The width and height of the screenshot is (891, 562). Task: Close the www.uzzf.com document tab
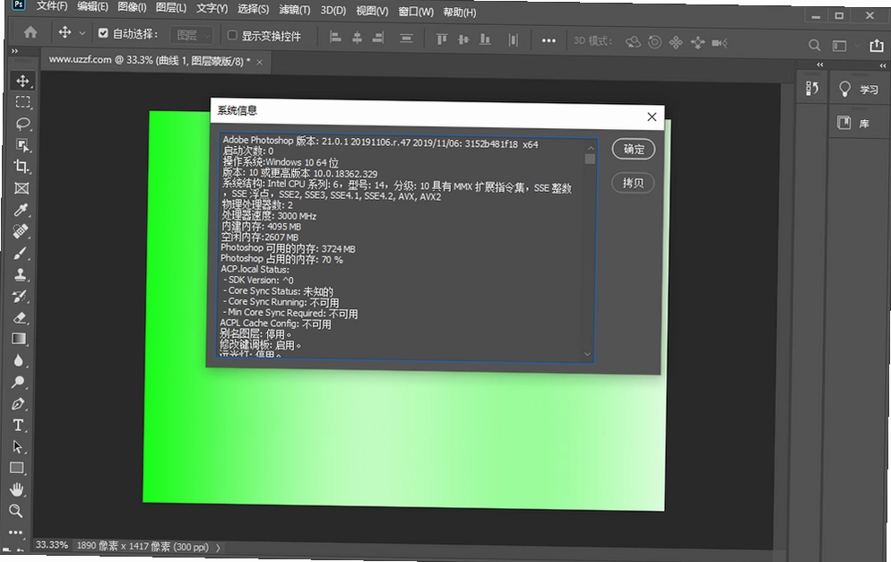(260, 62)
